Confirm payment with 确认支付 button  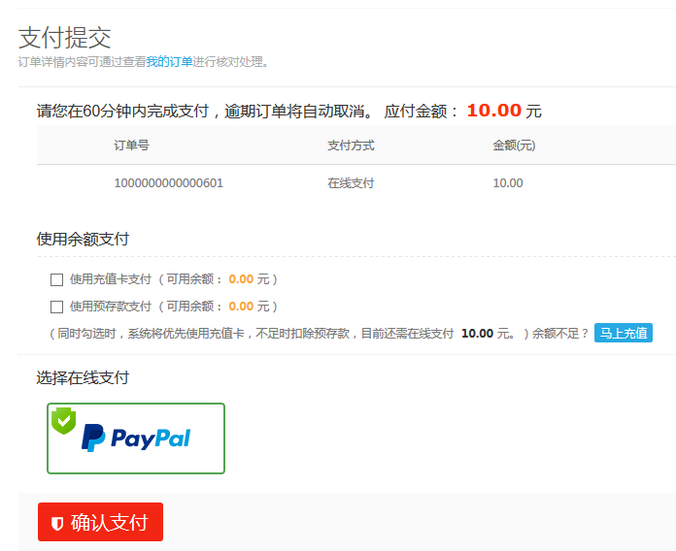[100, 522]
